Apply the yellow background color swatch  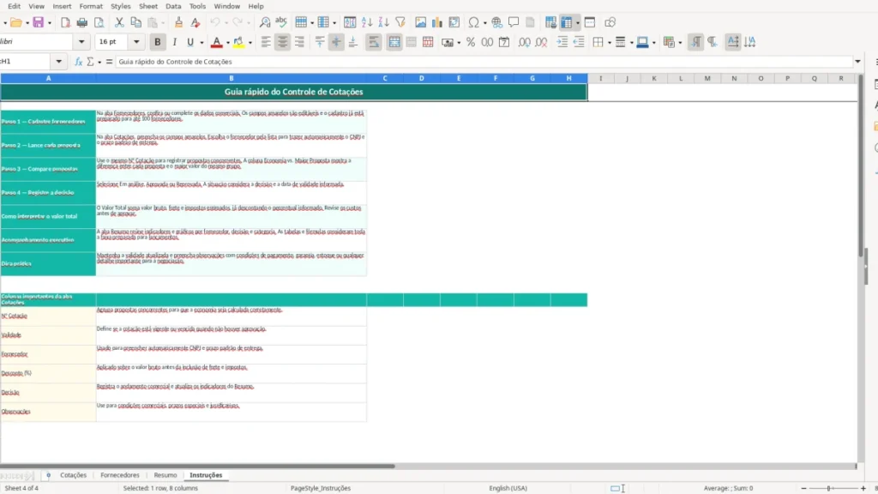coord(238,42)
